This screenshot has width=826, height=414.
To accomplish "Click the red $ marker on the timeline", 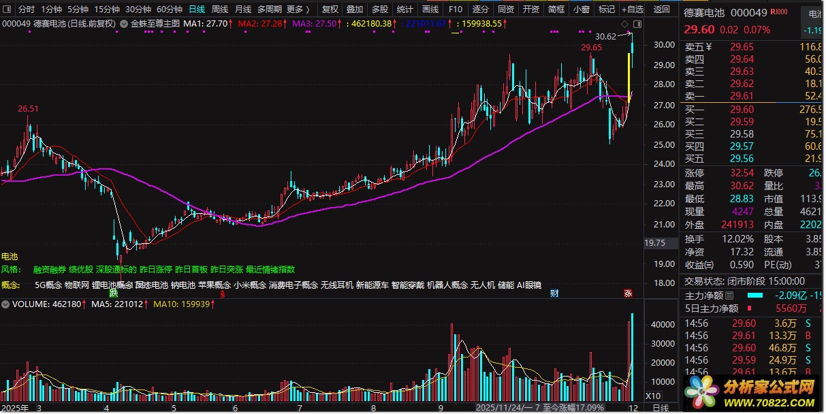I will click(x=223, y=293).
